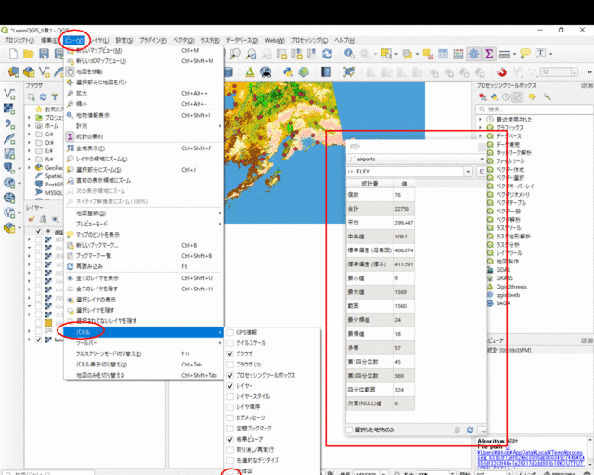Screen dimensions: 594x475
Task: Click the Processing Toolbox history clock icon
Action: point(506,97)
